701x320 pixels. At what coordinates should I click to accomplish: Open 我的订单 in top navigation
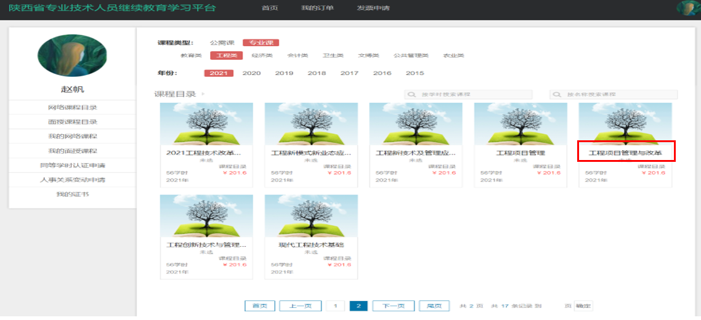[x=317, y=8]
